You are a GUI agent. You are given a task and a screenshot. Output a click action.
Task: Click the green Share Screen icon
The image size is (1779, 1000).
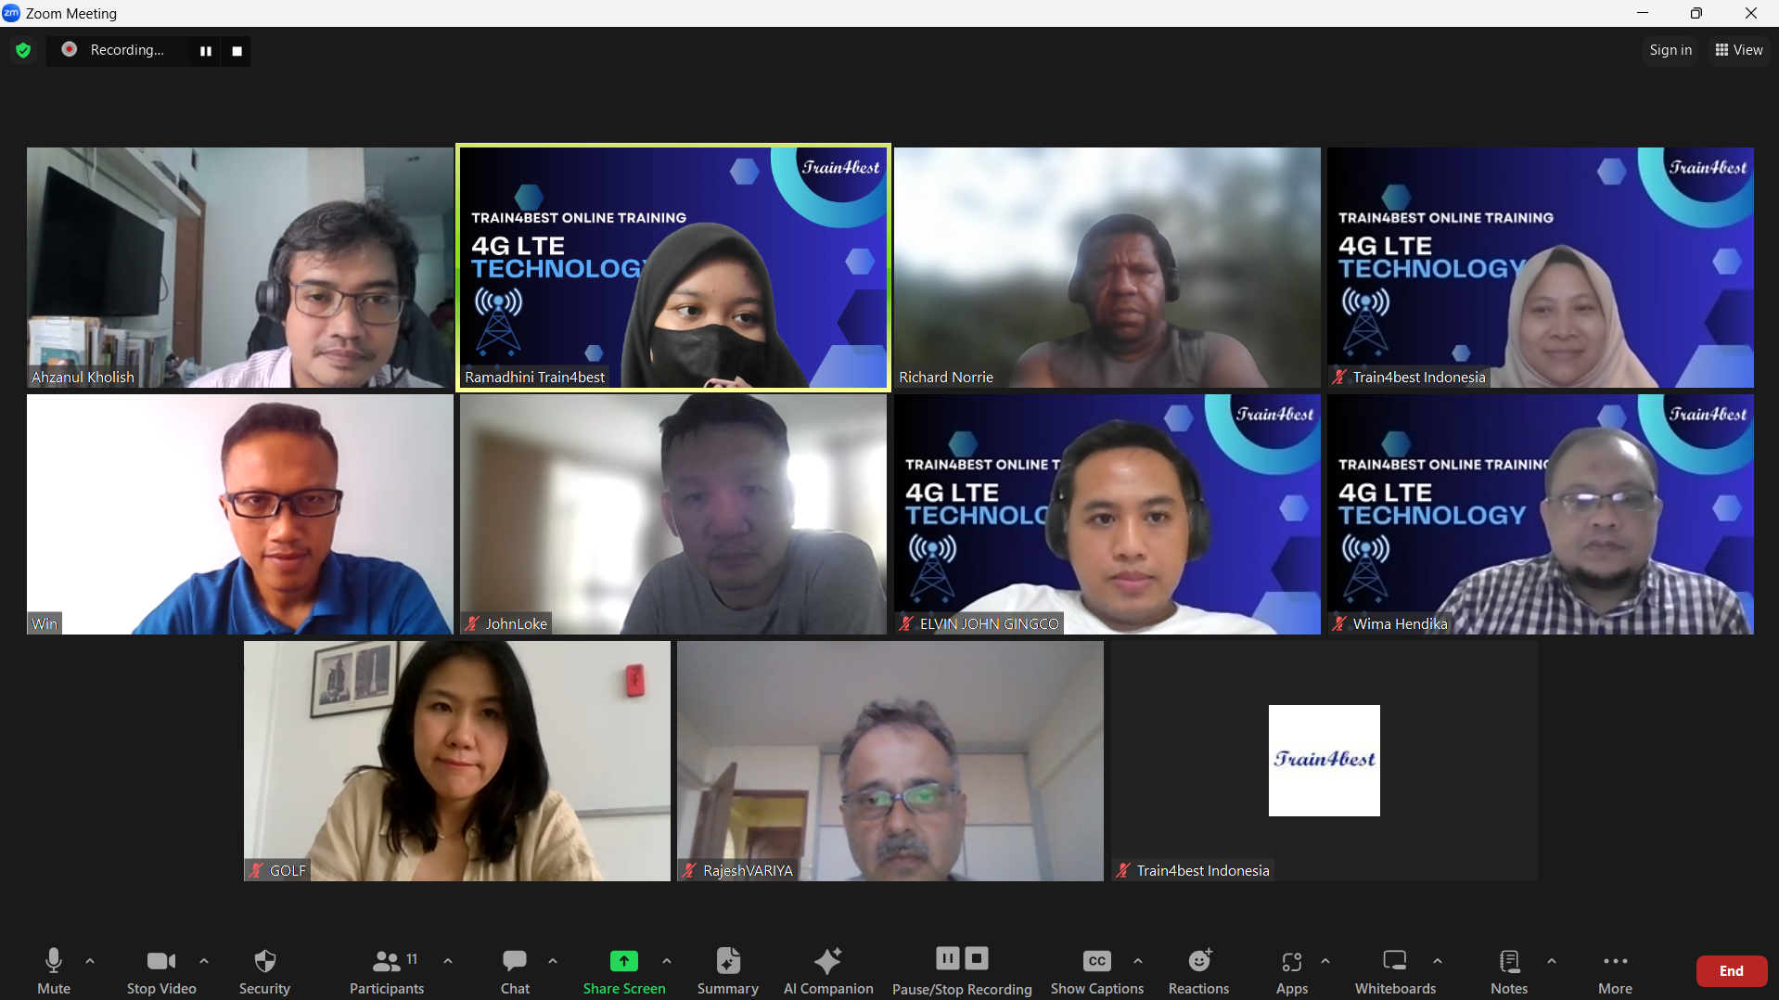click(x=623, y=961)
